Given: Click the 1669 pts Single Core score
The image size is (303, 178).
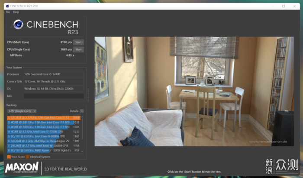Looking at the screenshot, I should (66, 49).
